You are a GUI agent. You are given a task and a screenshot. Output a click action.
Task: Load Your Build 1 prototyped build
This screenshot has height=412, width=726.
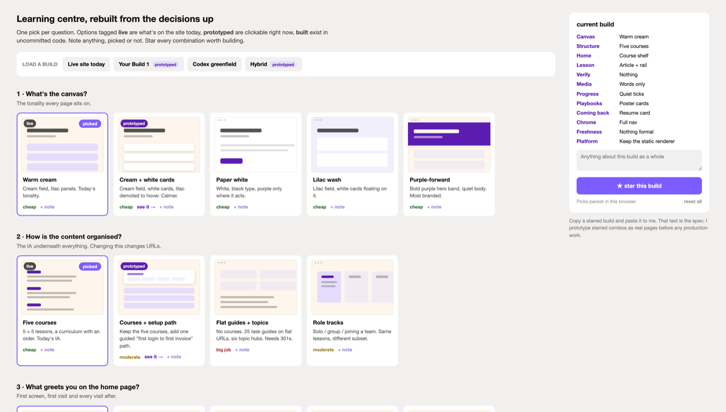[x=148, y=64]
